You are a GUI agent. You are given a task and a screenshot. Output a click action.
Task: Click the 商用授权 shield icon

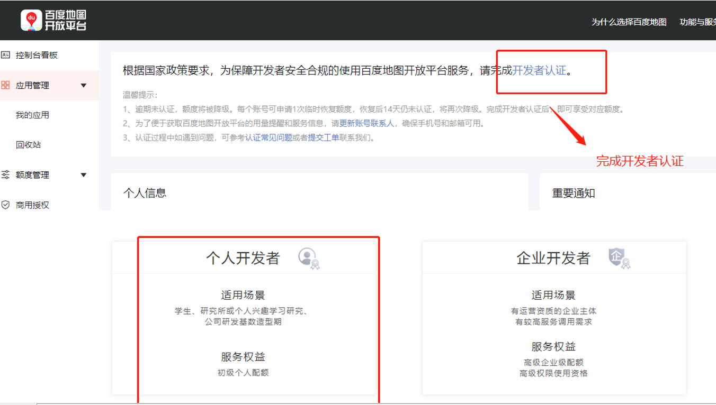pyautogui.click(x=6, y=205)
